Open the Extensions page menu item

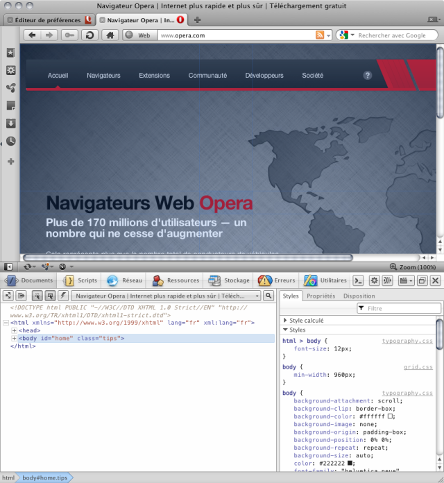pyautogui.click(x=154, y=76)
